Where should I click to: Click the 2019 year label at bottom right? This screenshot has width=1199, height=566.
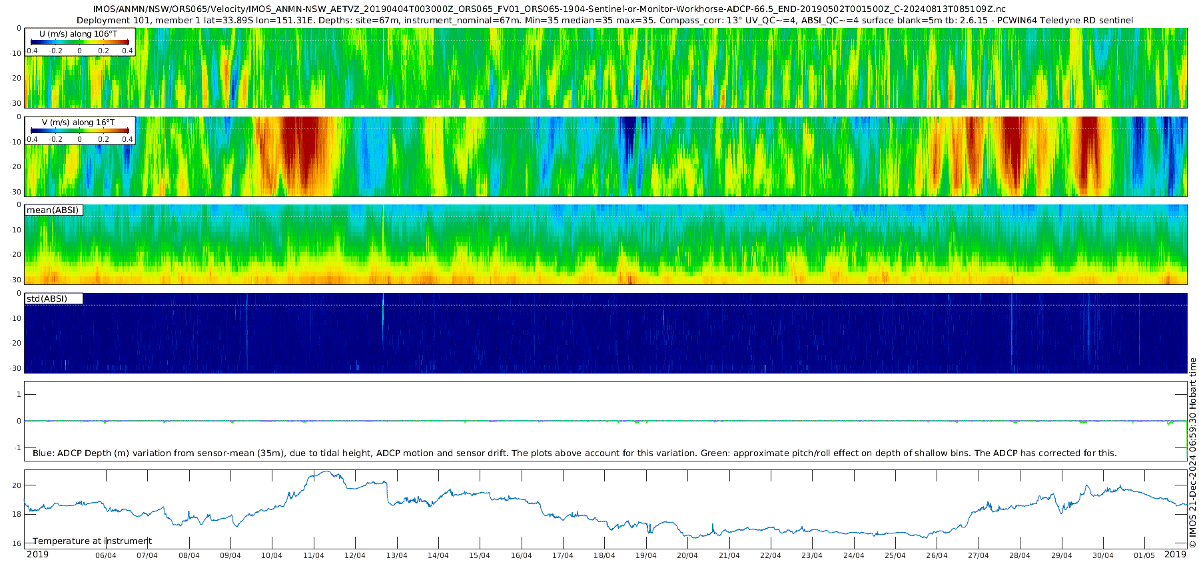pyautogui.click(x=1175, y=555)
